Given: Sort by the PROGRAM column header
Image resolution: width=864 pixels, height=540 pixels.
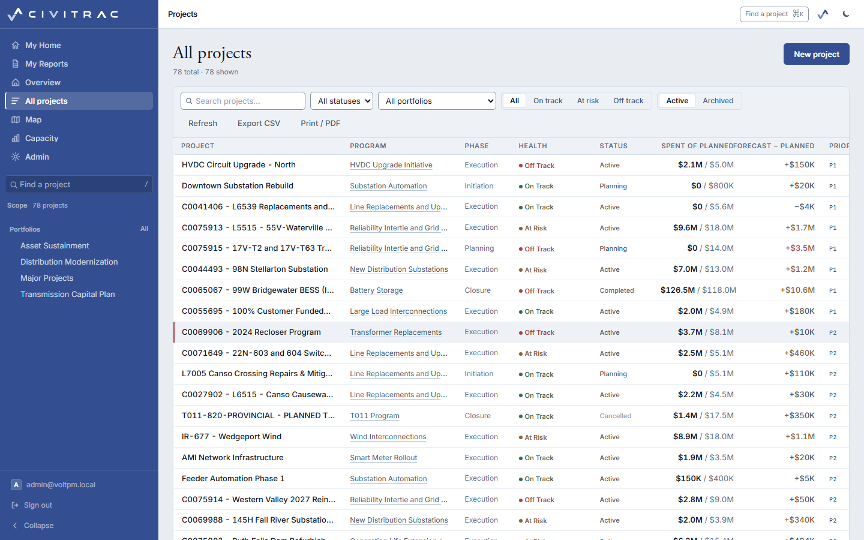Looking at the screenshot, I should (368, 146).
